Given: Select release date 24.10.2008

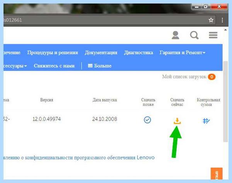Looking at the screenshot, I should point(105,119).
